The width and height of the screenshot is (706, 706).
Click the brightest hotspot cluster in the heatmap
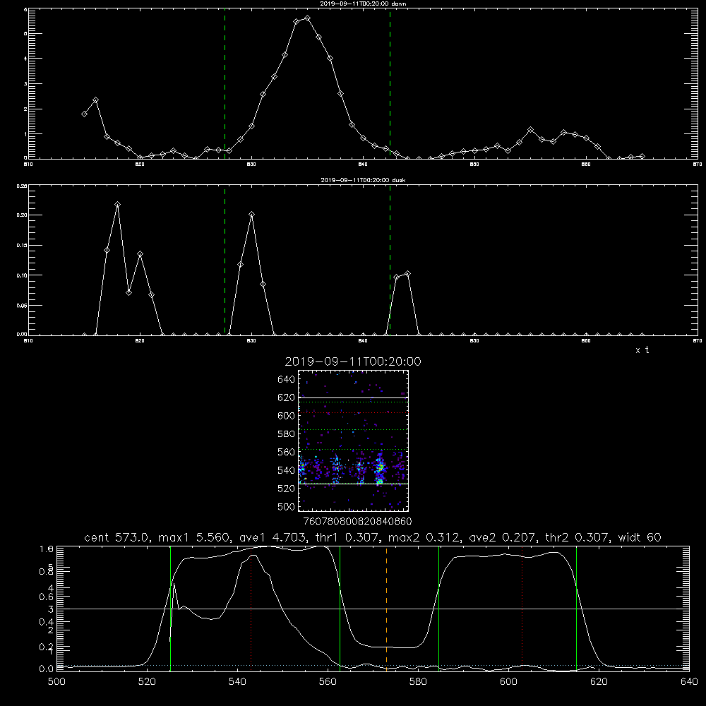(380, 469)
